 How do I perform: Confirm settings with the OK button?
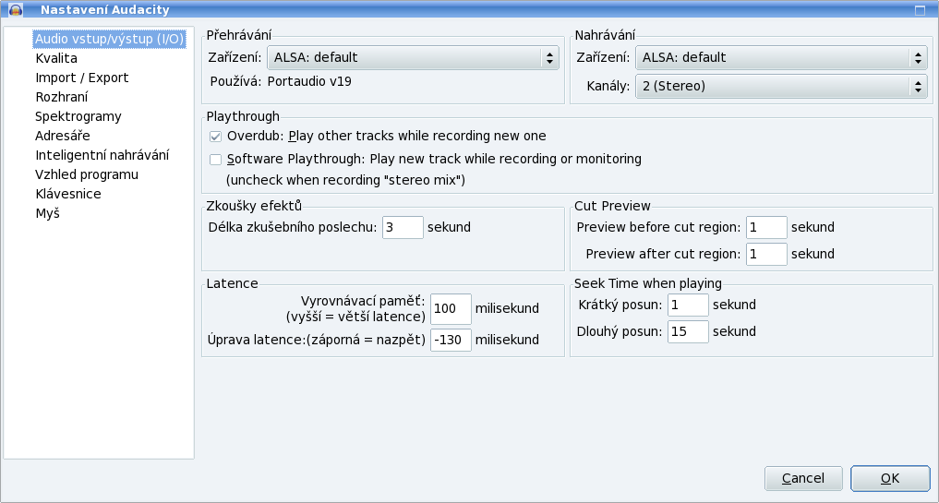[890, 478]
